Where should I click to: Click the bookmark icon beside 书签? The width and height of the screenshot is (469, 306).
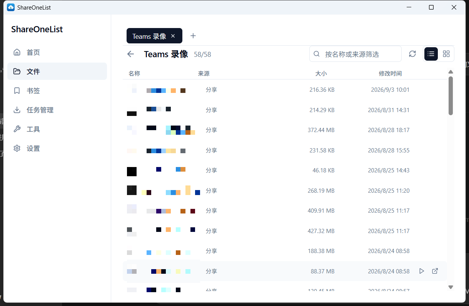(x=17, y=91)
